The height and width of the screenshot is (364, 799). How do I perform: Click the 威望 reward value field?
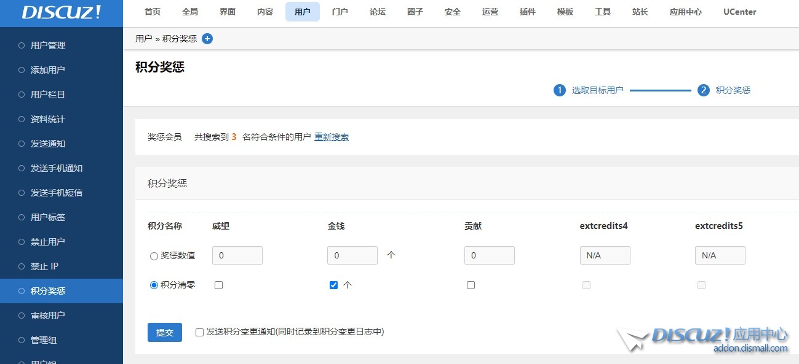[237, 255]
